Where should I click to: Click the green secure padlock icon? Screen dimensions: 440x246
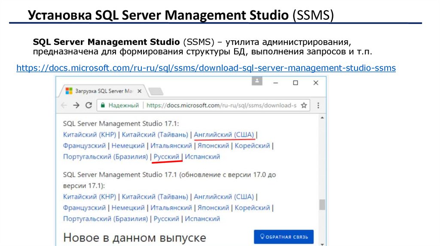pos(103,105)
